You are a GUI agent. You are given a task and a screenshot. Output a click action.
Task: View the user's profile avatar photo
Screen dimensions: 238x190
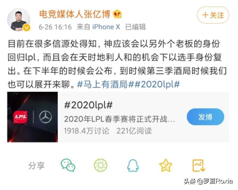19,20
